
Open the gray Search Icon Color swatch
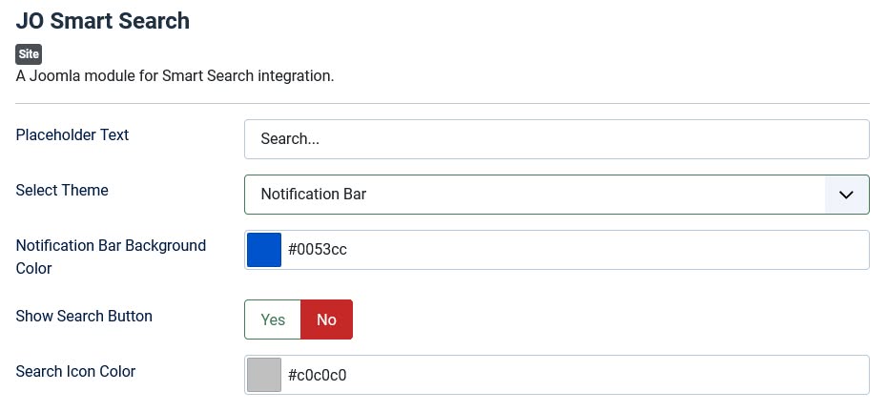(x=264, y=375)
